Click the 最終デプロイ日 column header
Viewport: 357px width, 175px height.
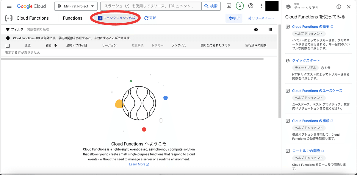(x=76, y=46)
